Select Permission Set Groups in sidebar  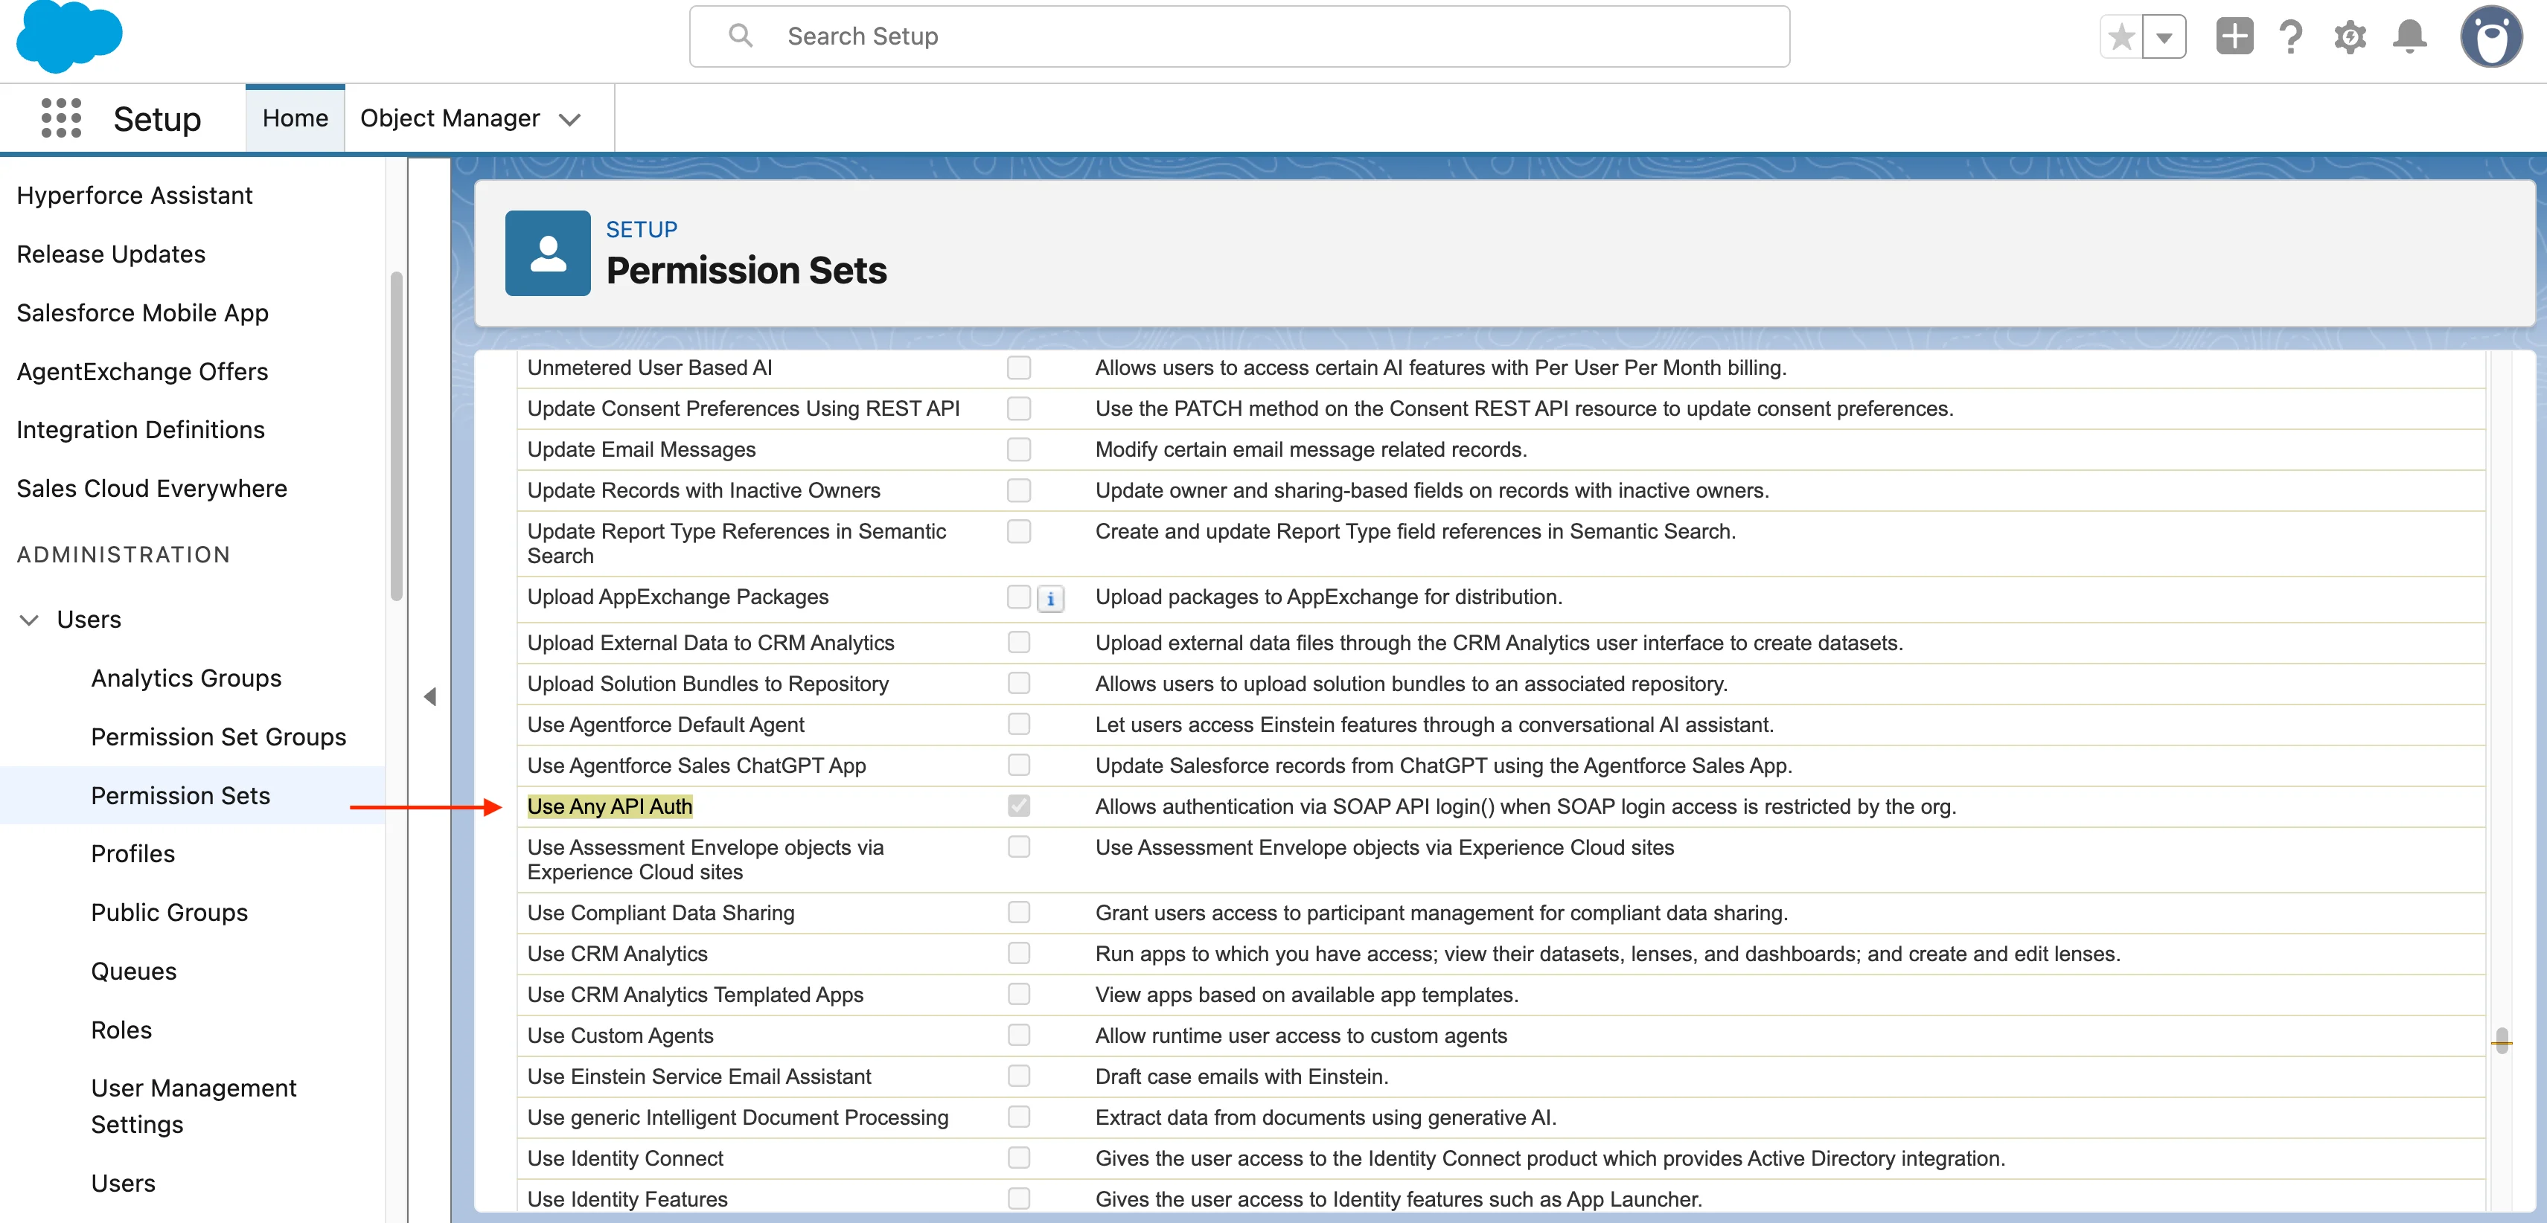tap(219, 737)
